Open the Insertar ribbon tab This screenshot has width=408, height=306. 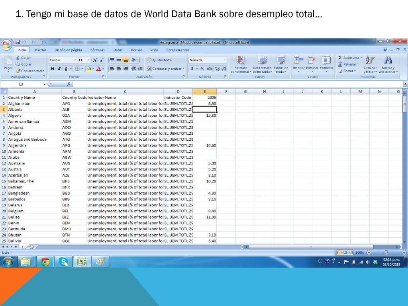pos(40,50)
